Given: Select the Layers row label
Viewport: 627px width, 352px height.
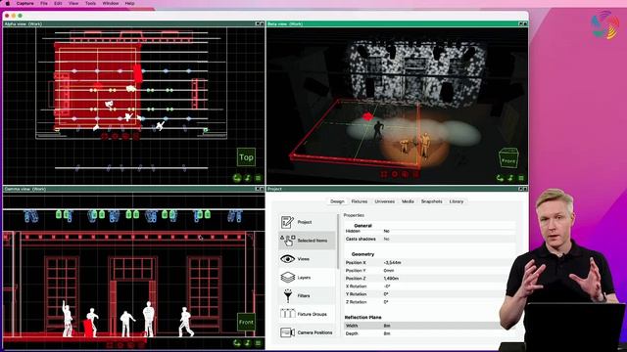Looking at the screenshot, I should point(304,278).
